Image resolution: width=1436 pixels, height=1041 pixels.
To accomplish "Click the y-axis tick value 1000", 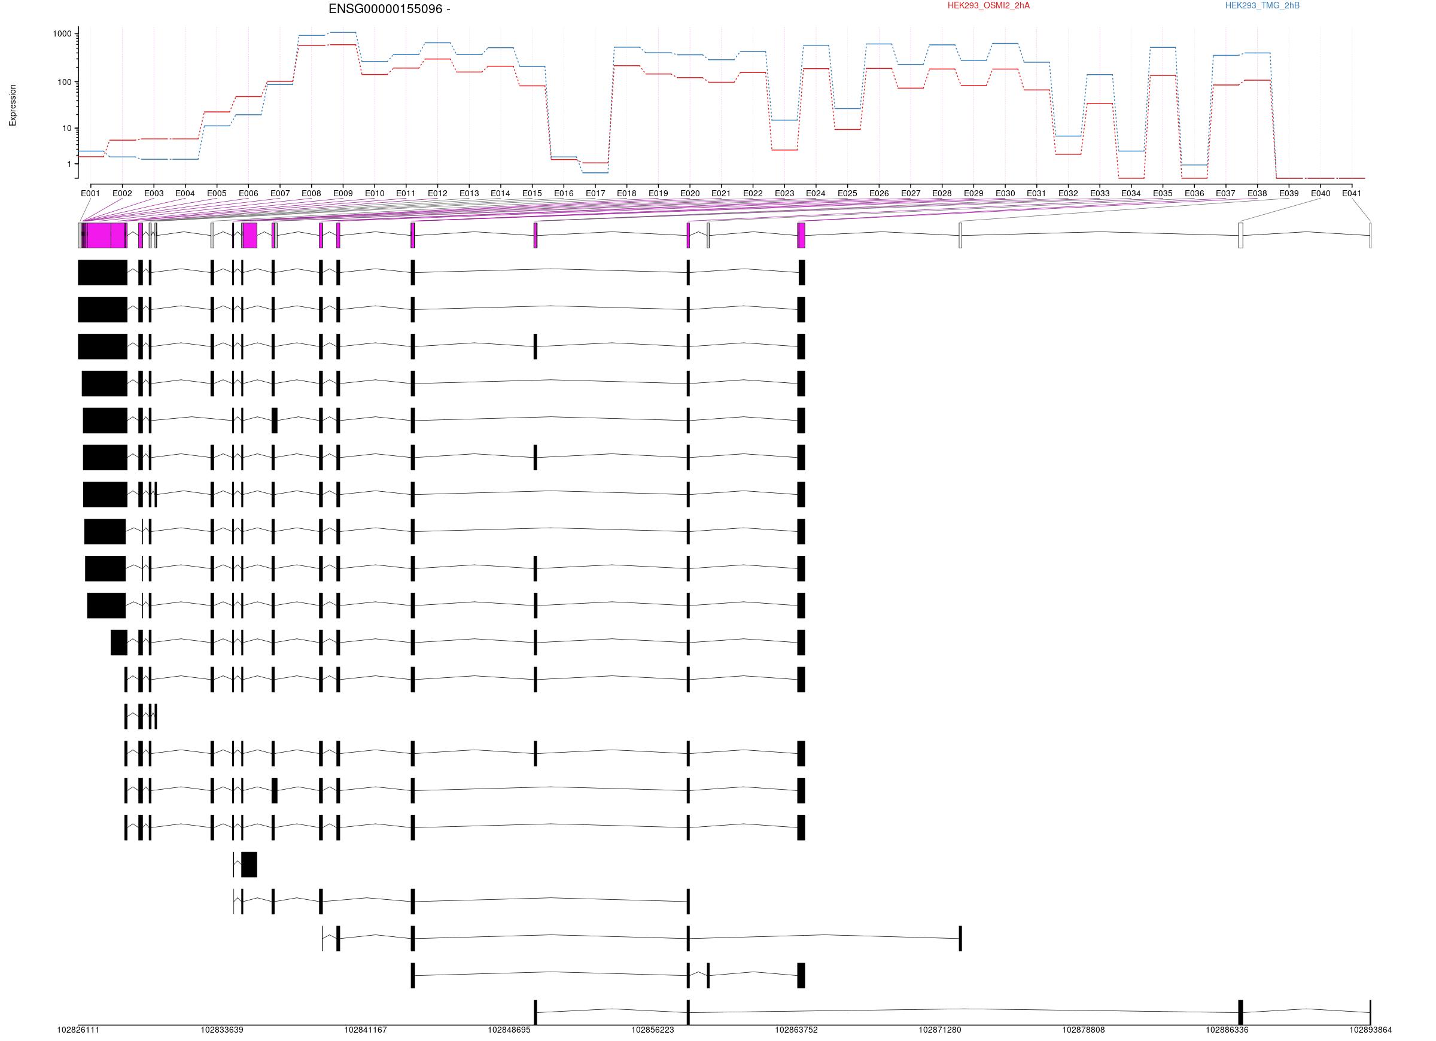I will coord(62,34).
